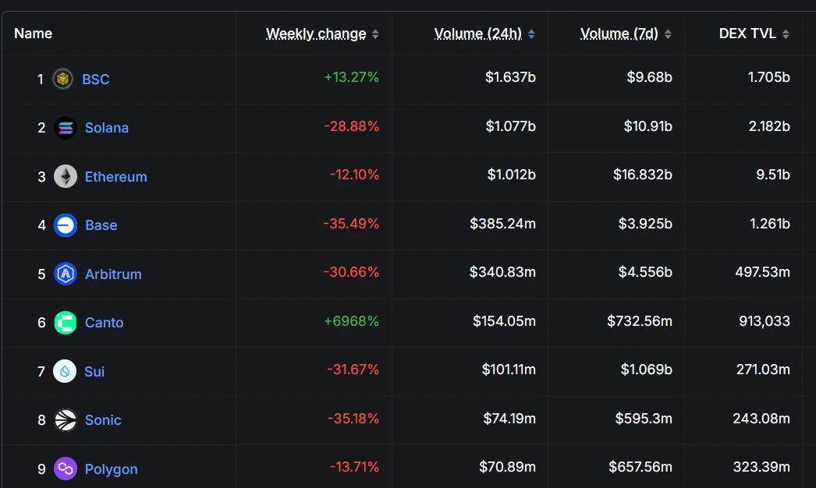Select Sui 7d volume $1.069b
The width and height of the screenshot is (816, 488).
647,370
